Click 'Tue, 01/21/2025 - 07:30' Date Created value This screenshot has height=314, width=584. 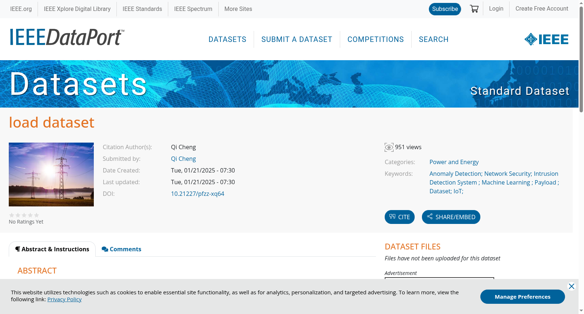click(x=203, y=171)
